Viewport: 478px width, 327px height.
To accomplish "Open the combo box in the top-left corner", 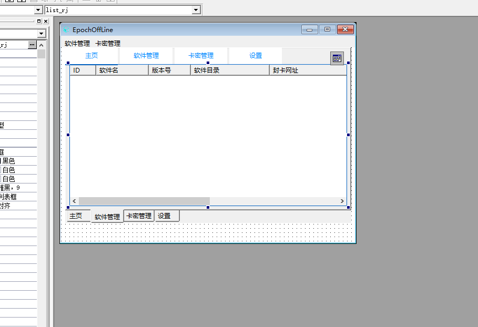I will point(37,9).
